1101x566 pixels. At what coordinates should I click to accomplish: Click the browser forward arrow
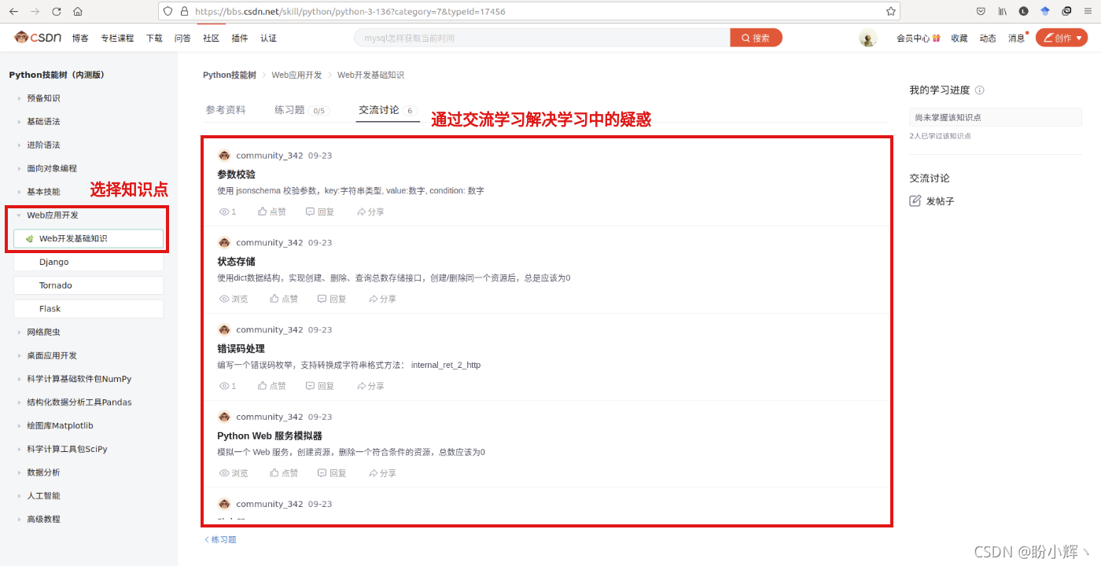pos(35,12)
